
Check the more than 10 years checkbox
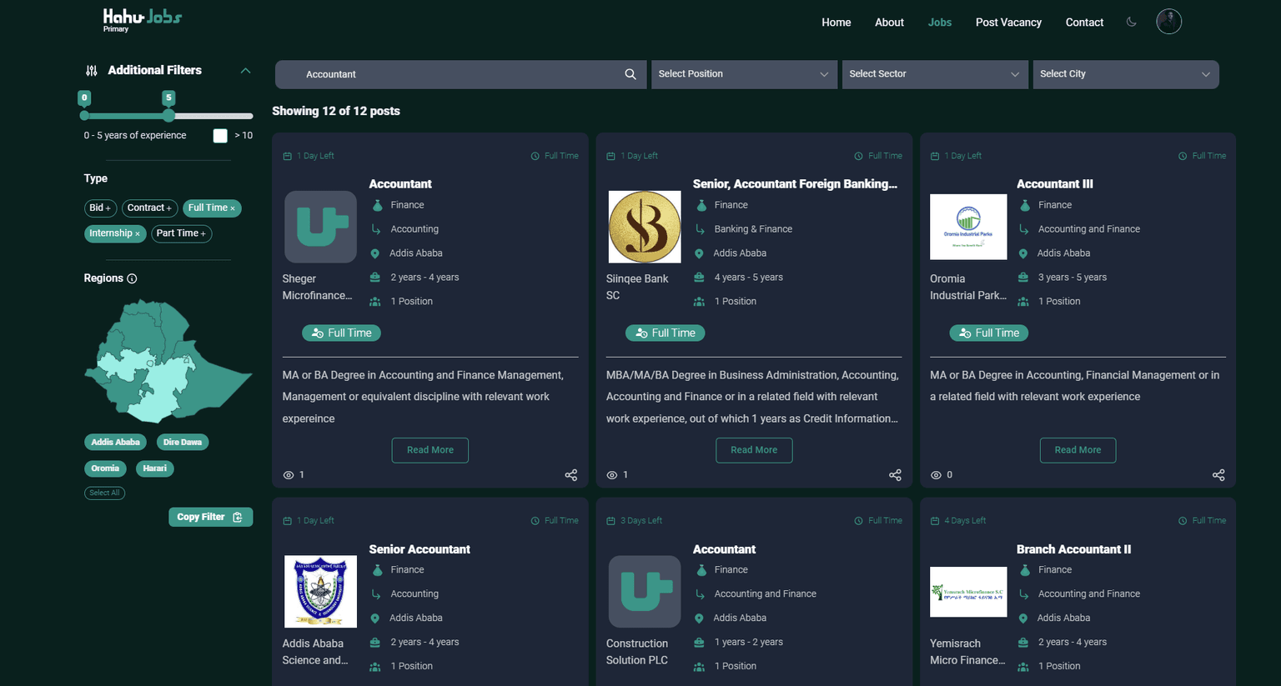pos(220,136)
